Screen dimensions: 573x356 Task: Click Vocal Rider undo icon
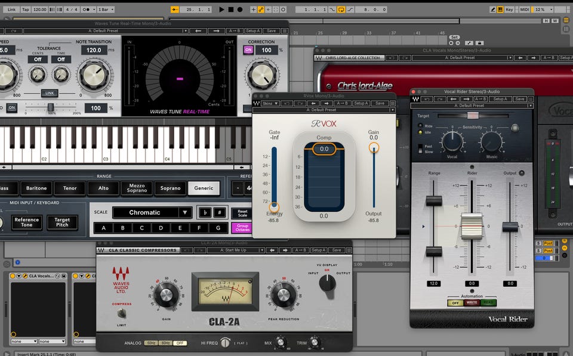[x=426, y=99]
